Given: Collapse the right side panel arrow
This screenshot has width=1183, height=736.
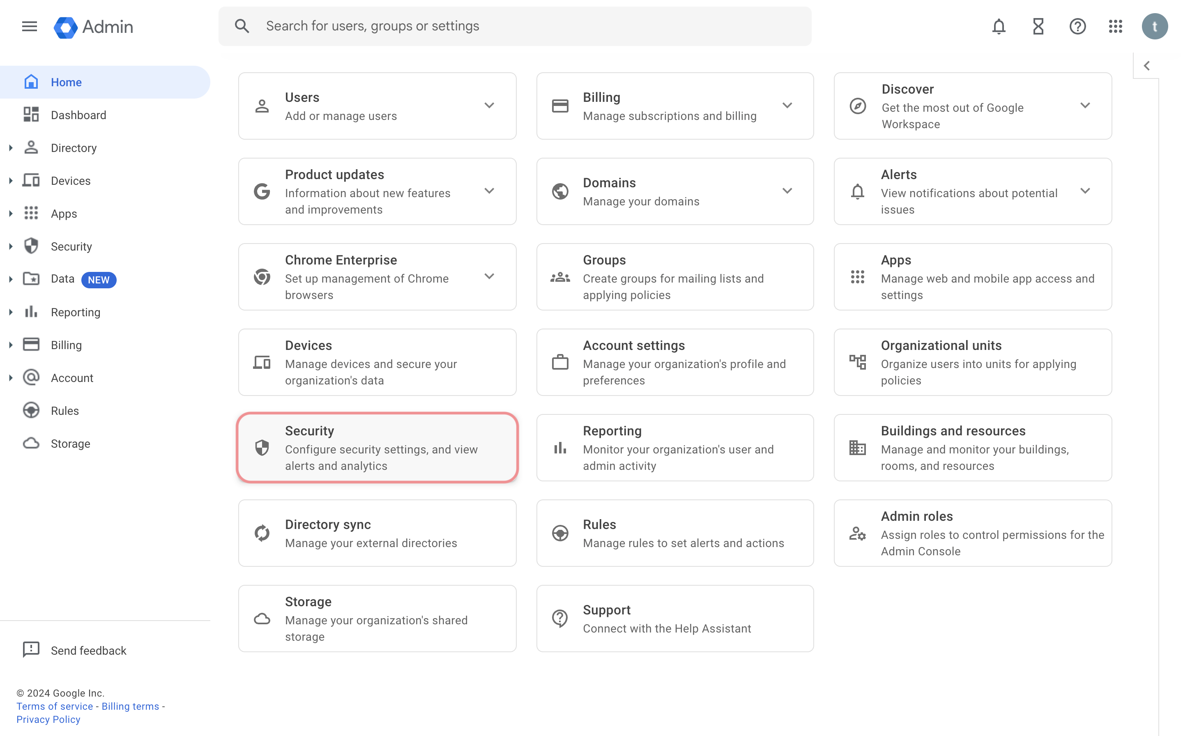Looking at the screenshot, I should [x=1147, y=65].
